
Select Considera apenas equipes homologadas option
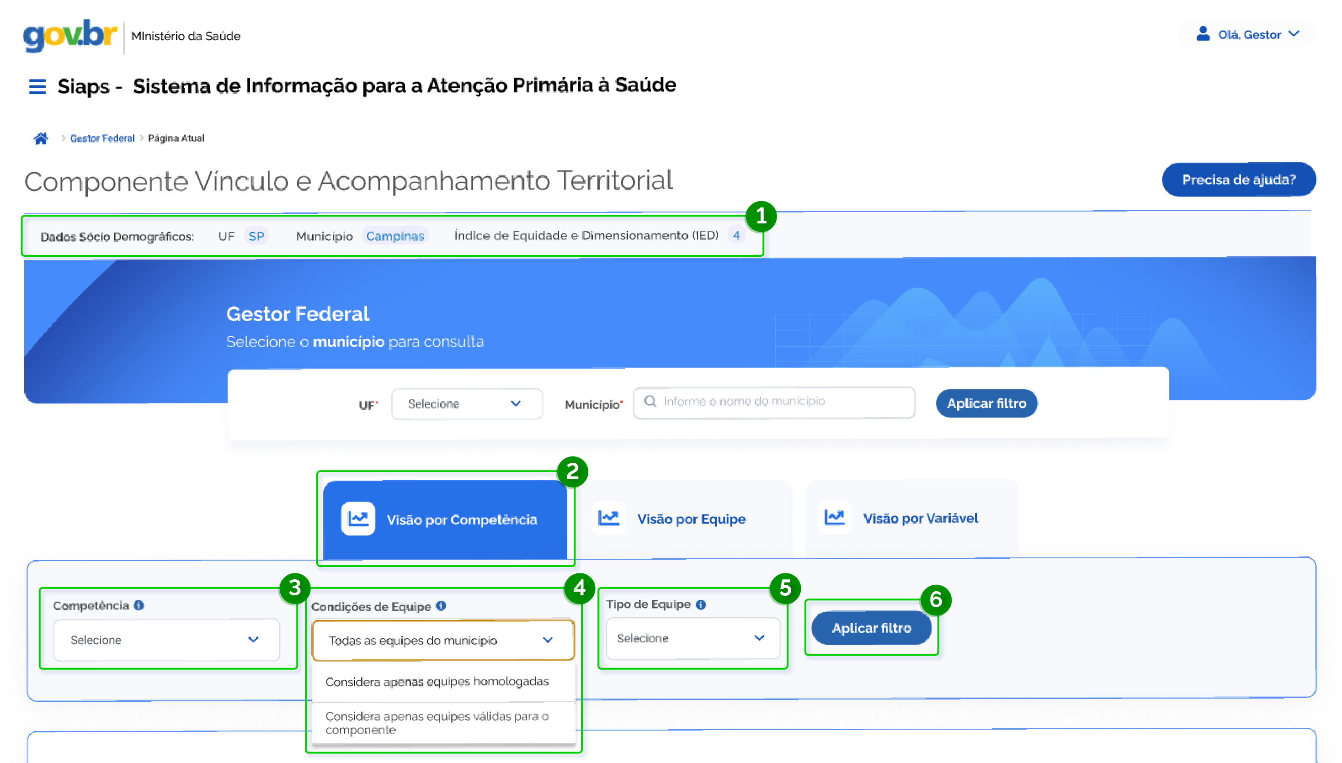point(437,682)
